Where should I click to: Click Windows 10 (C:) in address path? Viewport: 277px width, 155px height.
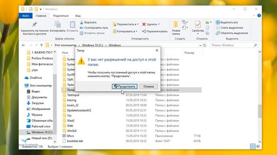pyautogui.click(x=92, y=45)
